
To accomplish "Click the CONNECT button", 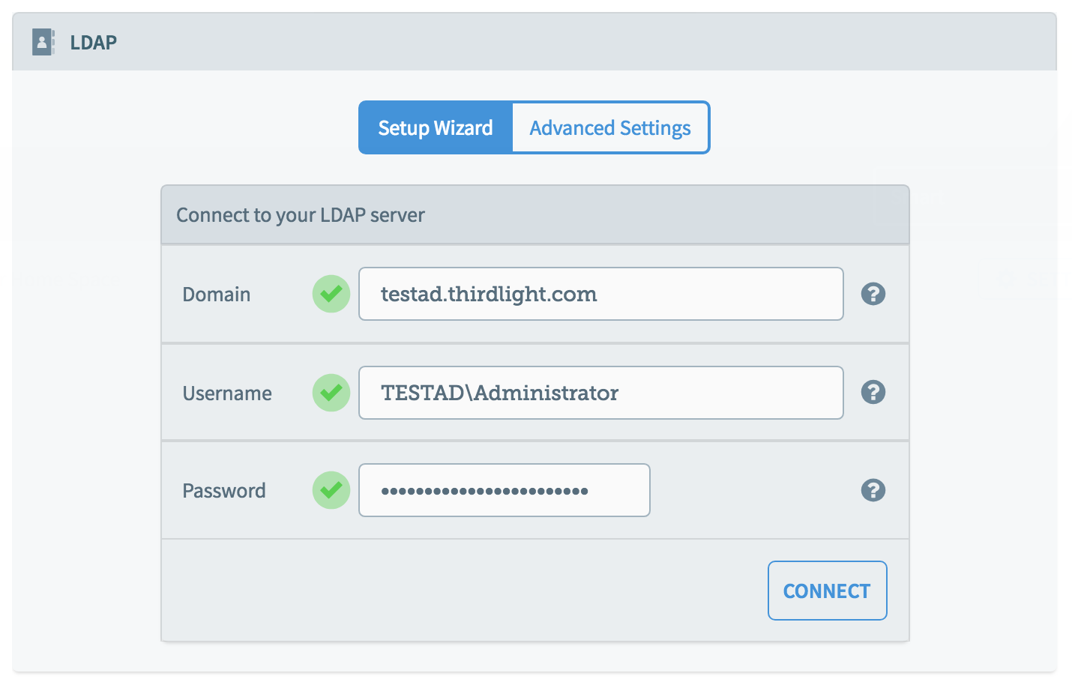I will tap(828, 591).
